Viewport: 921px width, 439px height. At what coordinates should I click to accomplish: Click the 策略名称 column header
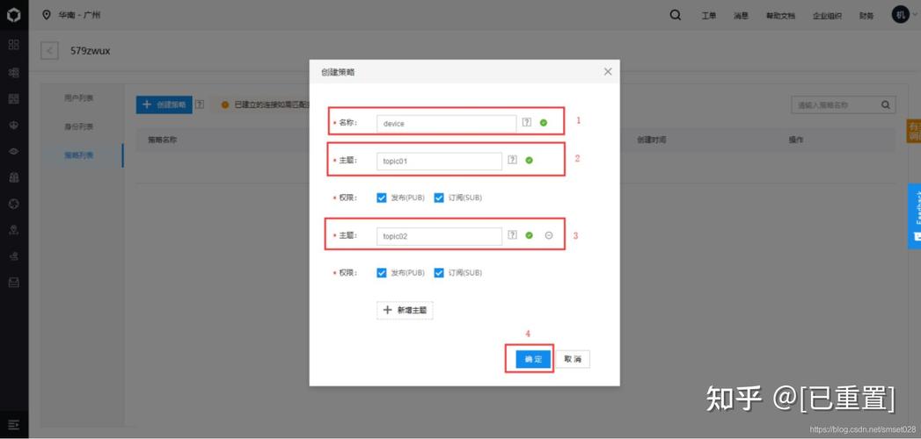[163, 140]
